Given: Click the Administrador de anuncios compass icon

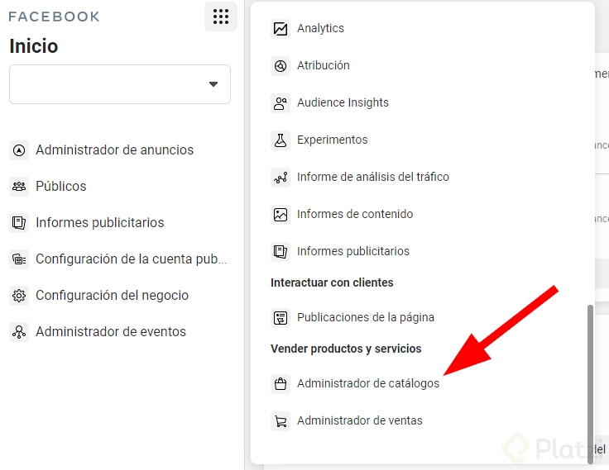Looking at the screenshot, I should (x=19, y=150).
